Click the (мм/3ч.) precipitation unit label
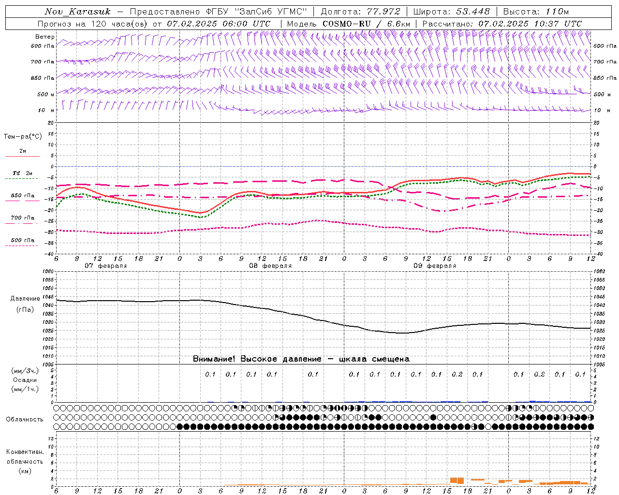 click(25, 371)
